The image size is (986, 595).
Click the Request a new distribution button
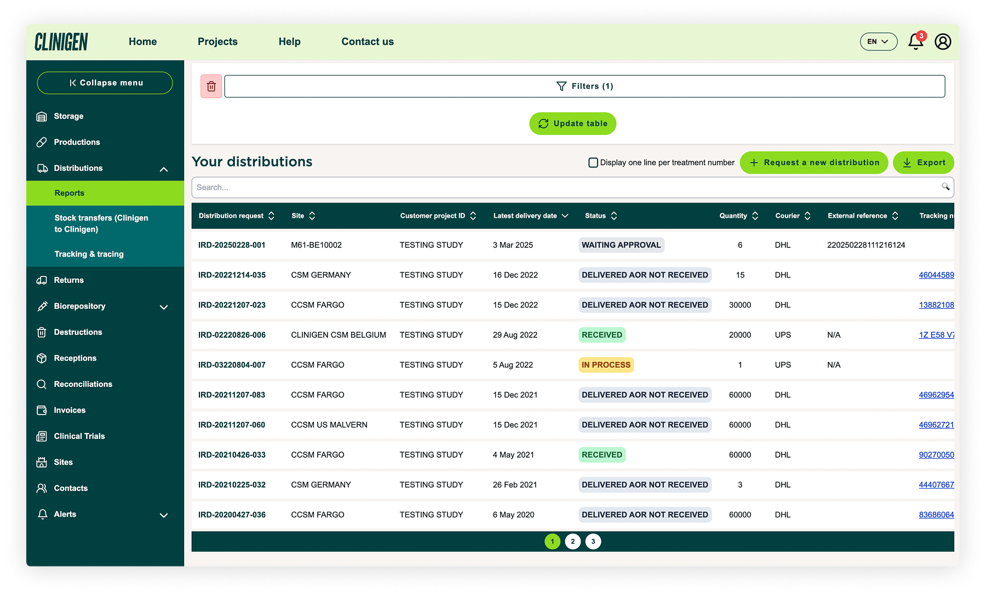(x=814, y=163)
